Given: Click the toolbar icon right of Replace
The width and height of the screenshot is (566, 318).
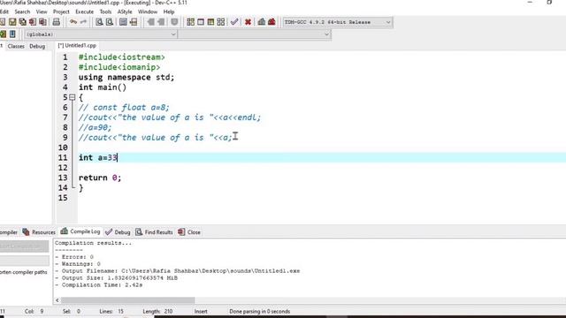Looking at the screenshot, I should point(123,22).
